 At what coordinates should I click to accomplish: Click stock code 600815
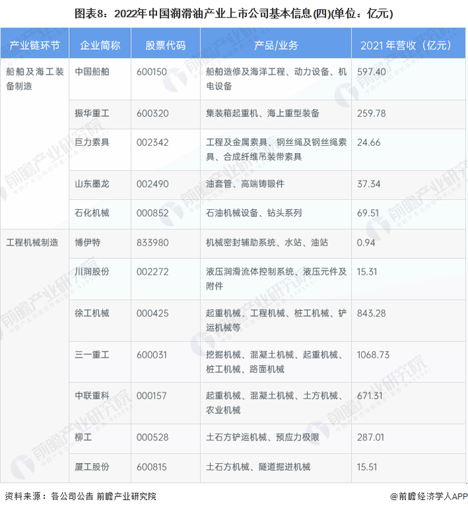pyautogui.click(x=152, y=467)
